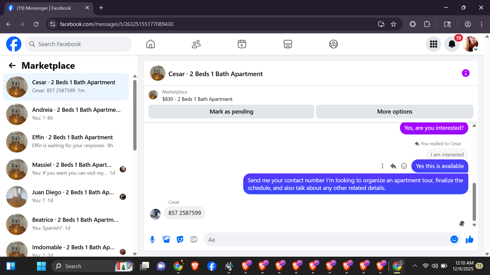Choose a sticker icon
Image resolution: width=490 pixels, height=275 pixels.
[180, 240]
